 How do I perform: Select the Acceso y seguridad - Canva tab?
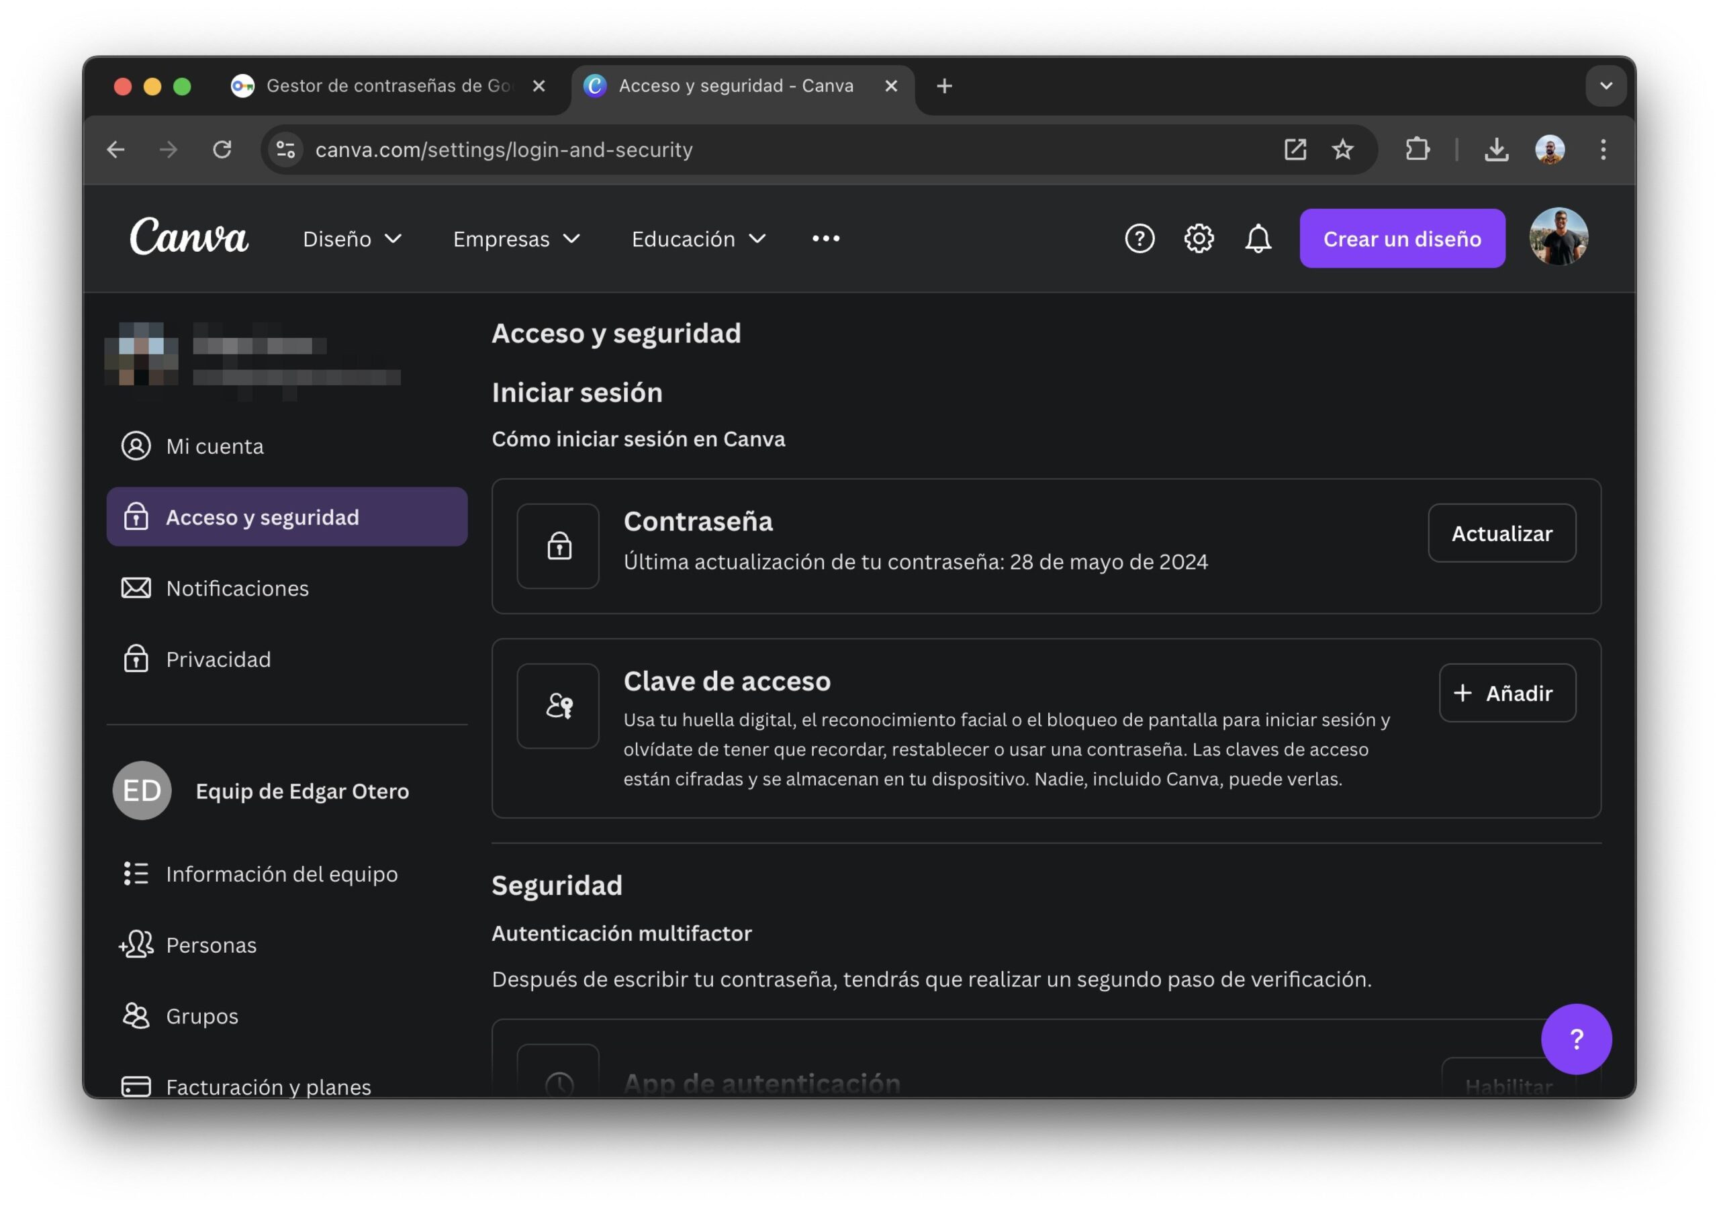click(x=743, y=86)
